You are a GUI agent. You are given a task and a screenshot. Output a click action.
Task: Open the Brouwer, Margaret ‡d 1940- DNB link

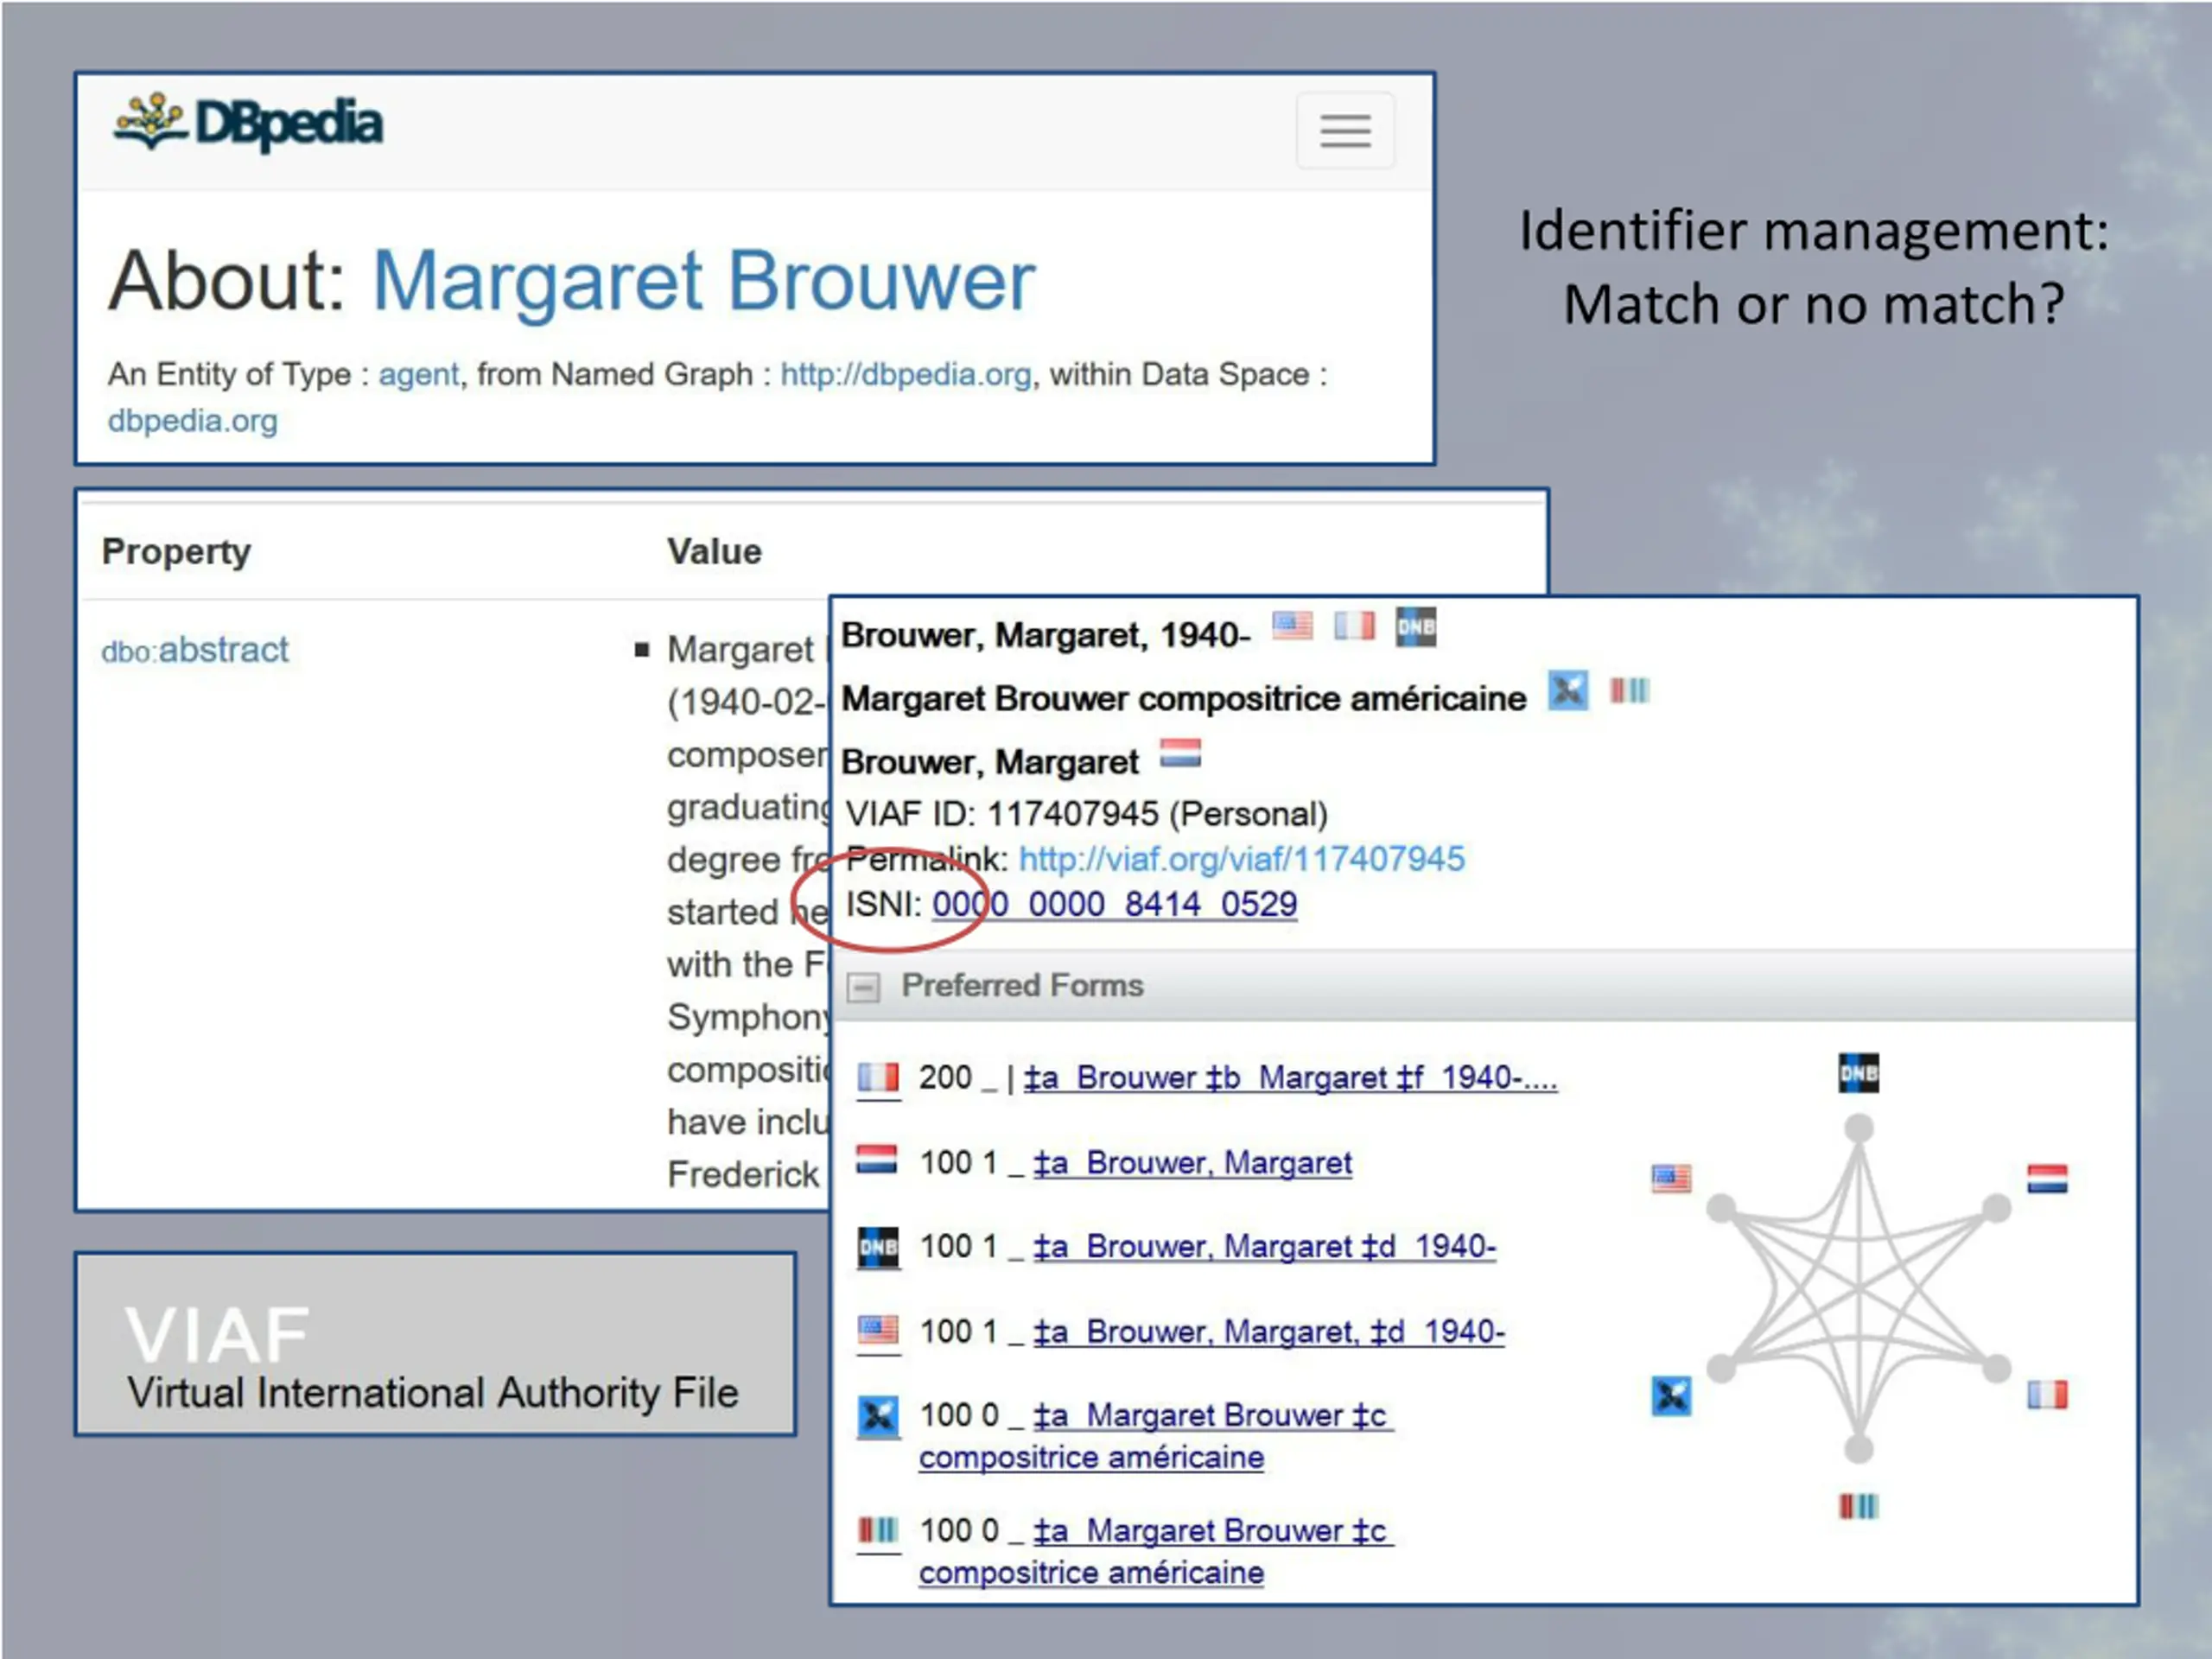(1264, 1246)
